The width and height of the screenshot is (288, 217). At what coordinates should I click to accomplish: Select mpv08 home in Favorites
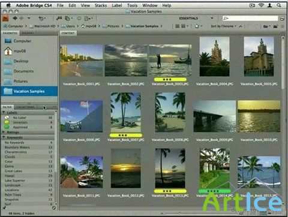click(29, 51)
